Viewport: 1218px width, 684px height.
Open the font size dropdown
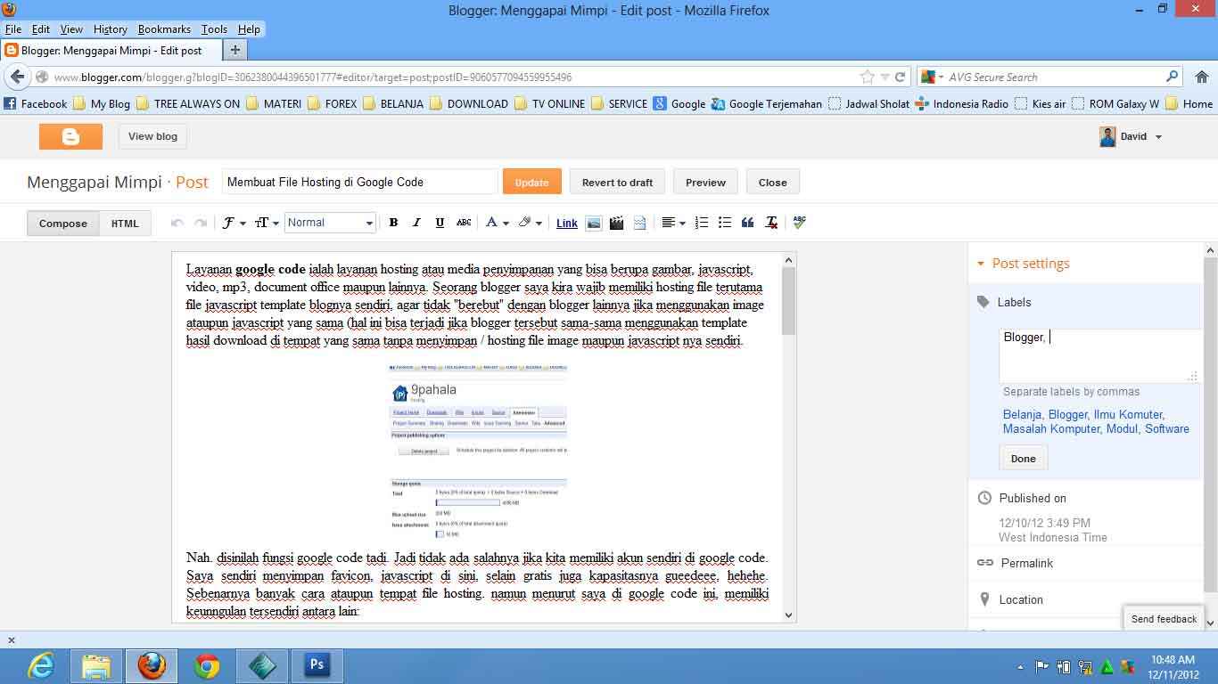pos(267,223)
